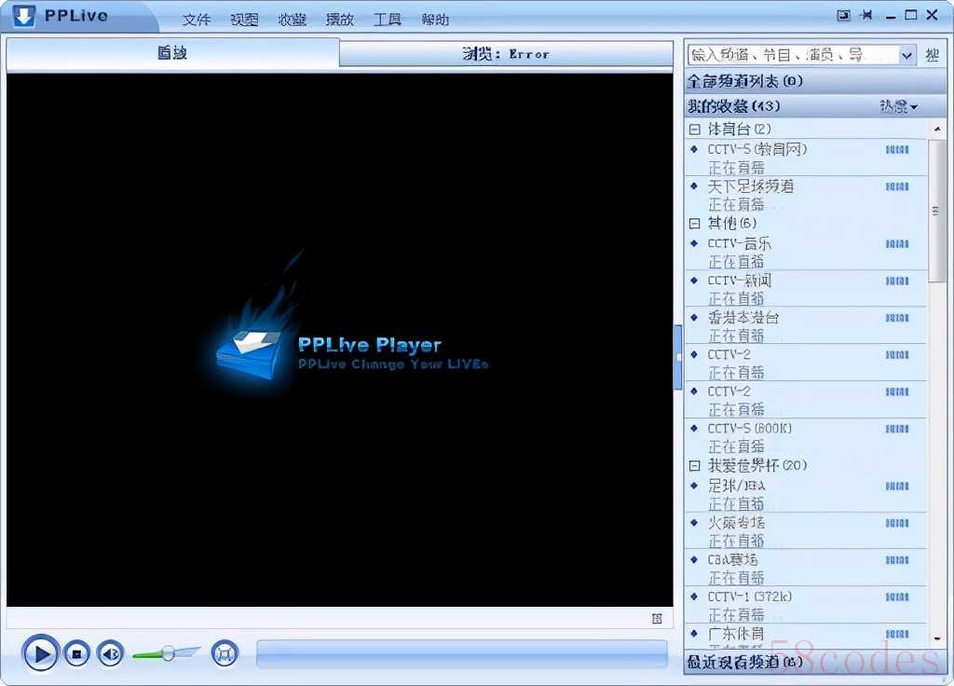Image resolution: width=954 pixels, height=686 pixels.
Task: Click diamond bullet beside CBA赛场
Action: tap(694, 559)
